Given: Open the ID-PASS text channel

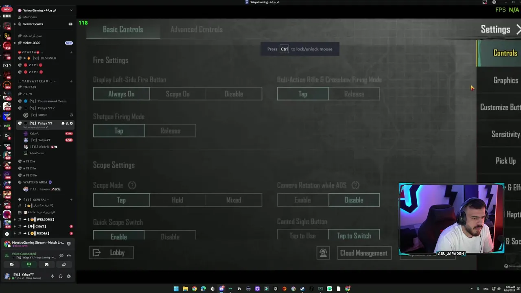Looking at the screenshot, I should coord(45,87).
